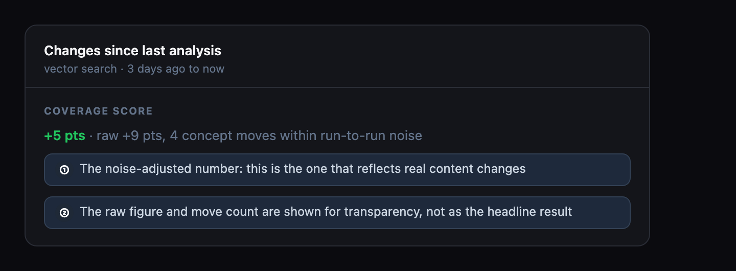Click the circled number 2 annotation icon
The image size is (736, 271).
pyautogui.click(x=64, y=213)
